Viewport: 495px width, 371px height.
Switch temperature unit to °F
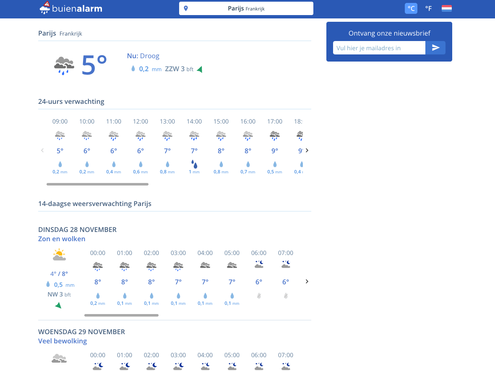pos(428,8)
